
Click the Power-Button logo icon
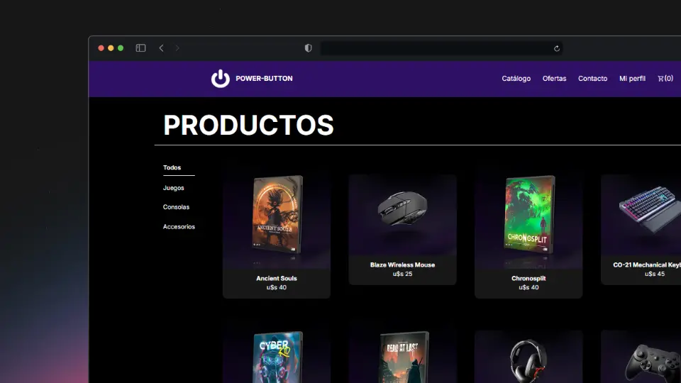pyautogui.click(x=220, y=79)
